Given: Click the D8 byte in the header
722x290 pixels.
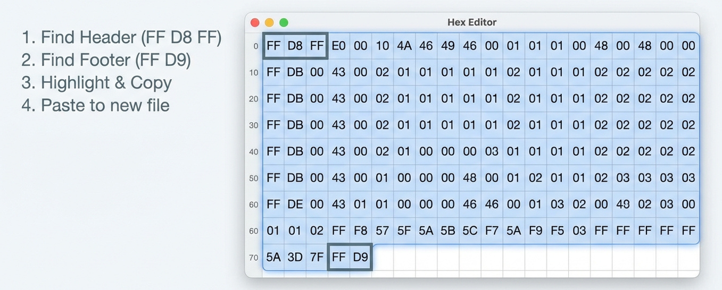Looking at the screenshot, I should click(x=295, y=46).
